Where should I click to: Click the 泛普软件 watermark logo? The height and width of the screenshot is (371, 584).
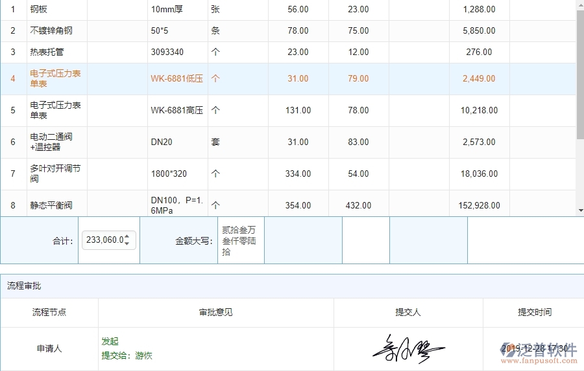point(539,349)
